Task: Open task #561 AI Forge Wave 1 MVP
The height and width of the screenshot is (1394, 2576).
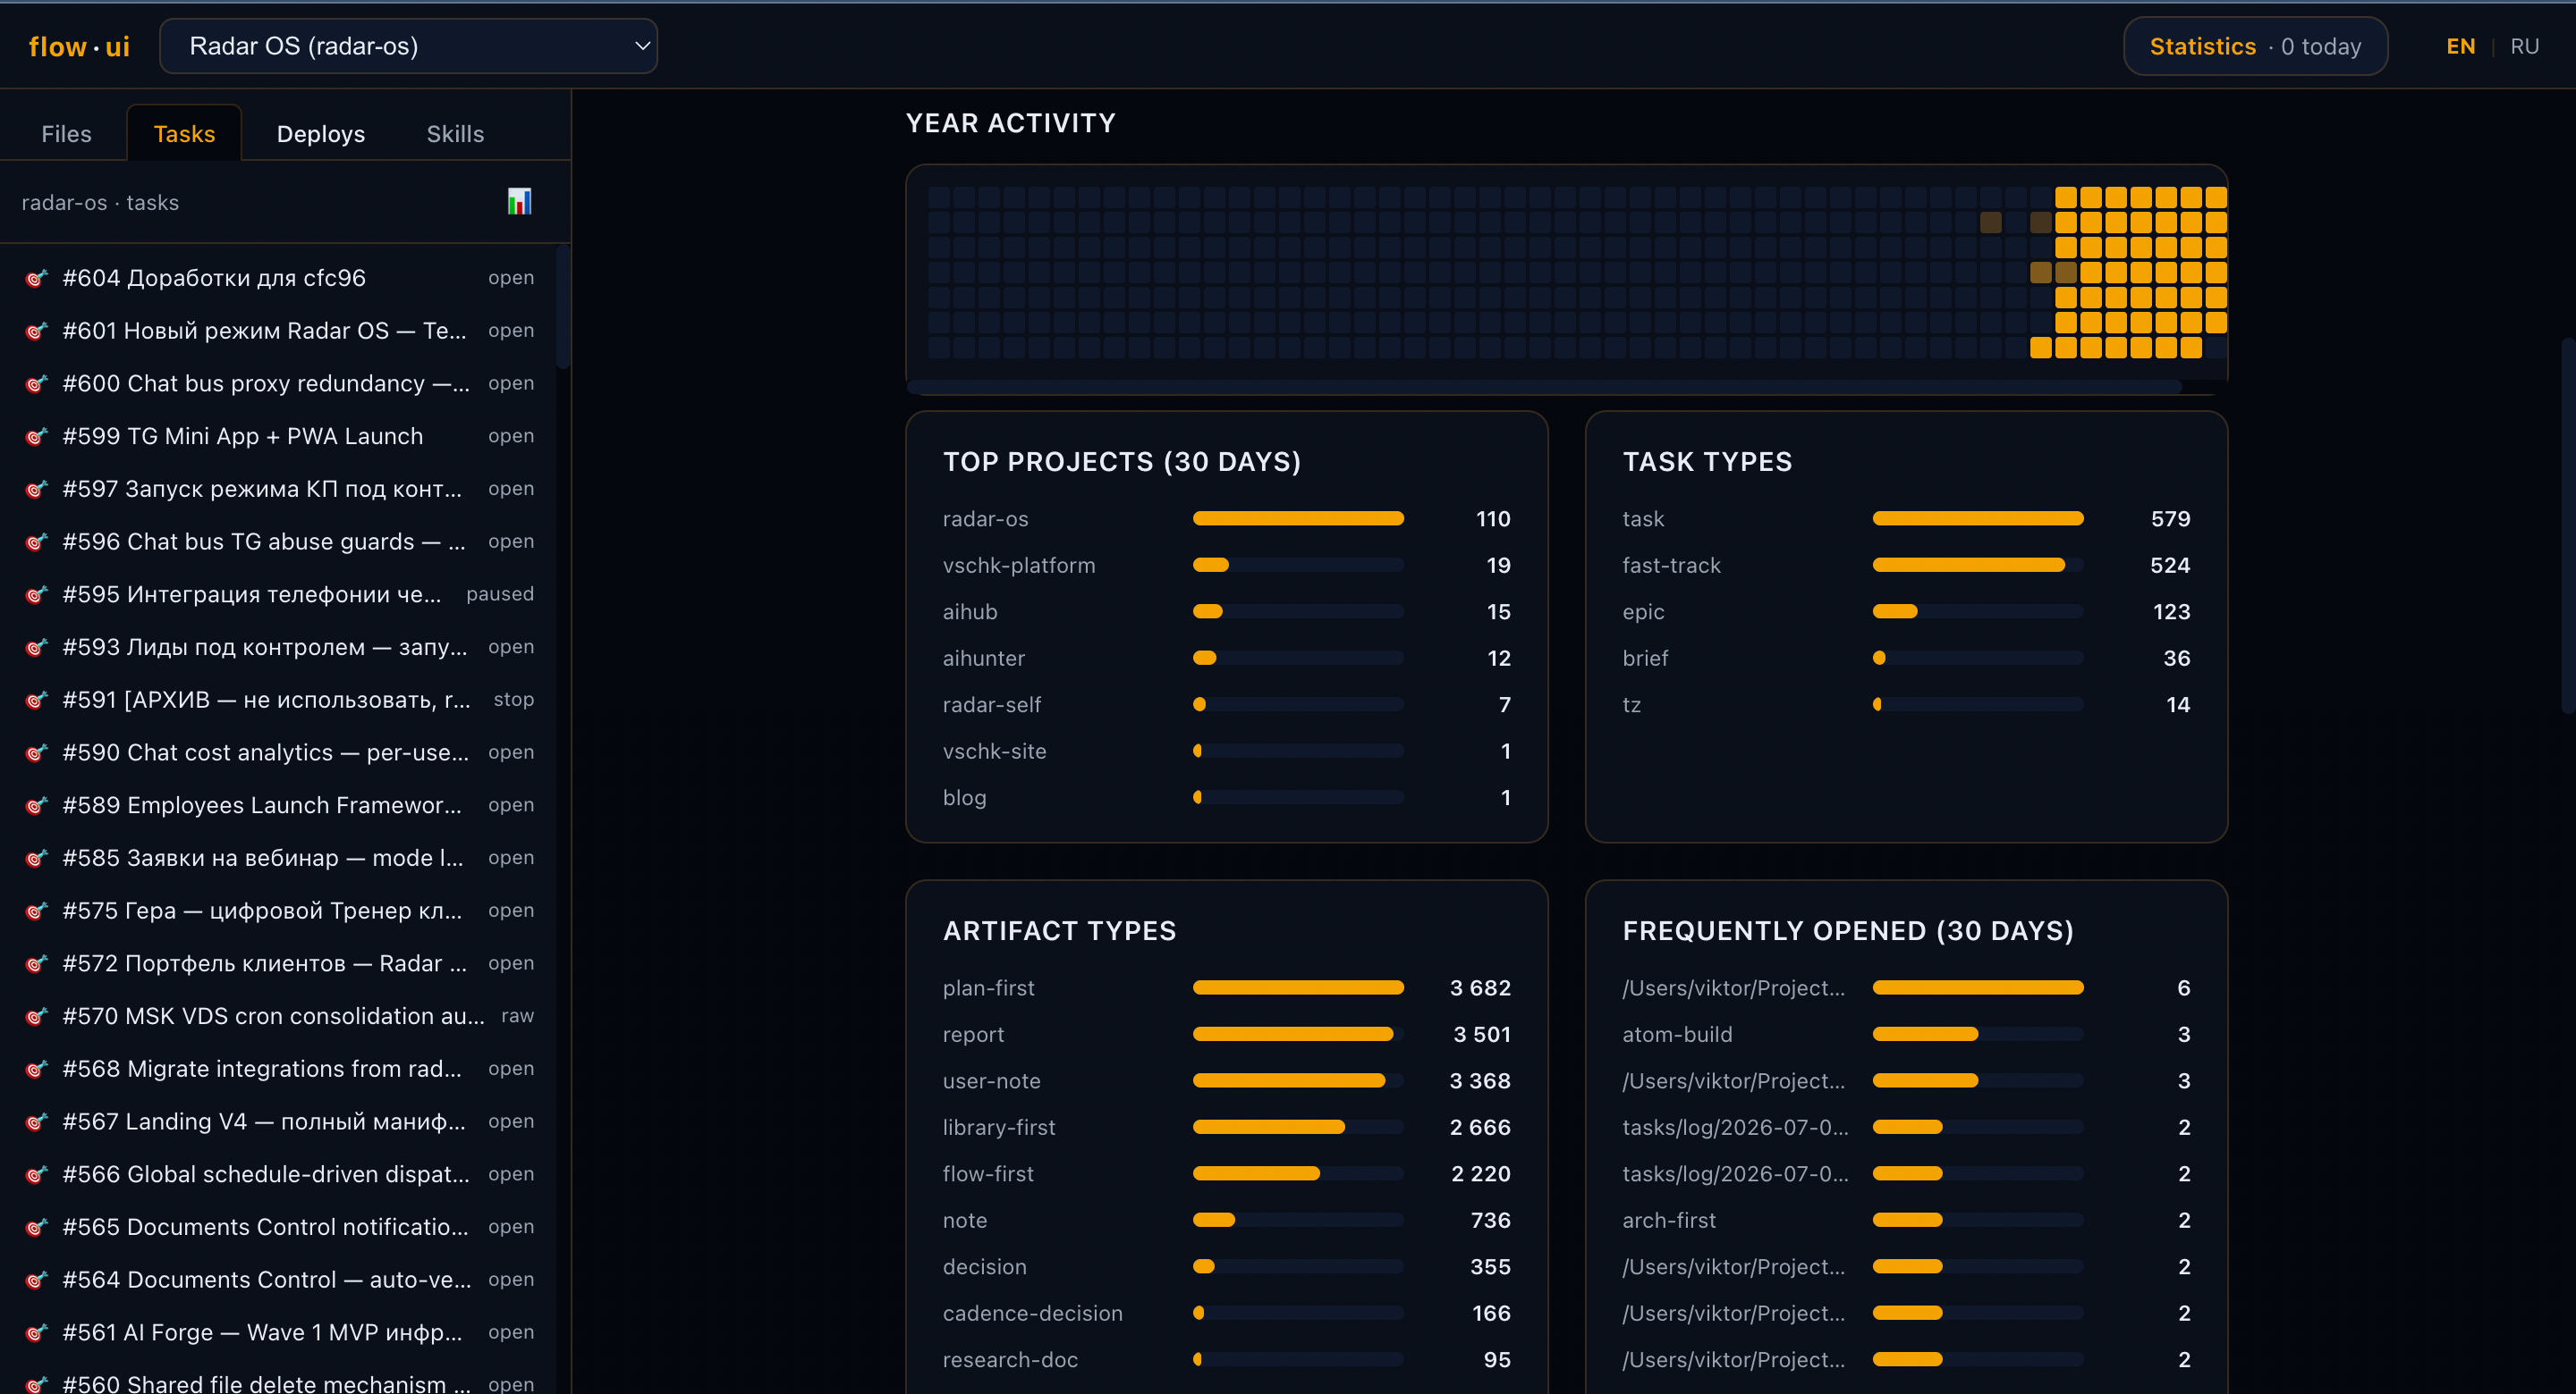Action: click(280, 1332)
